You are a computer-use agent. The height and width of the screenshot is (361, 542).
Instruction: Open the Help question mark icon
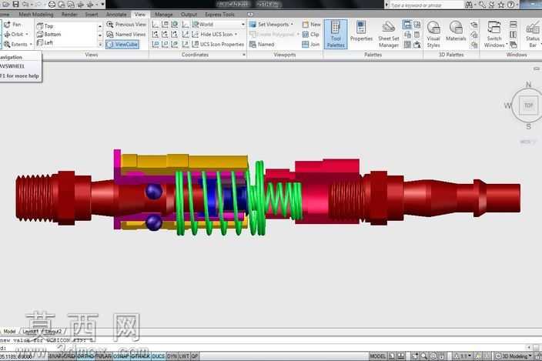coord(510,5)
